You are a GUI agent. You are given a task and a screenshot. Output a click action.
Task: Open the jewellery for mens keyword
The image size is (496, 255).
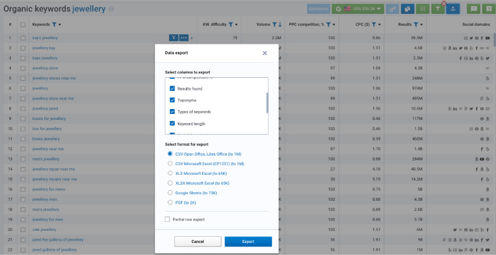tap(49, 189)
